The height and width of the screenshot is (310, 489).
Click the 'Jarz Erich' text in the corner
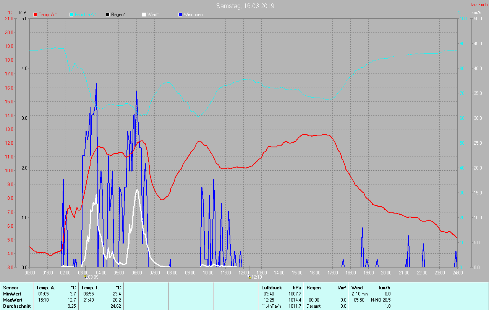point(478,5)
